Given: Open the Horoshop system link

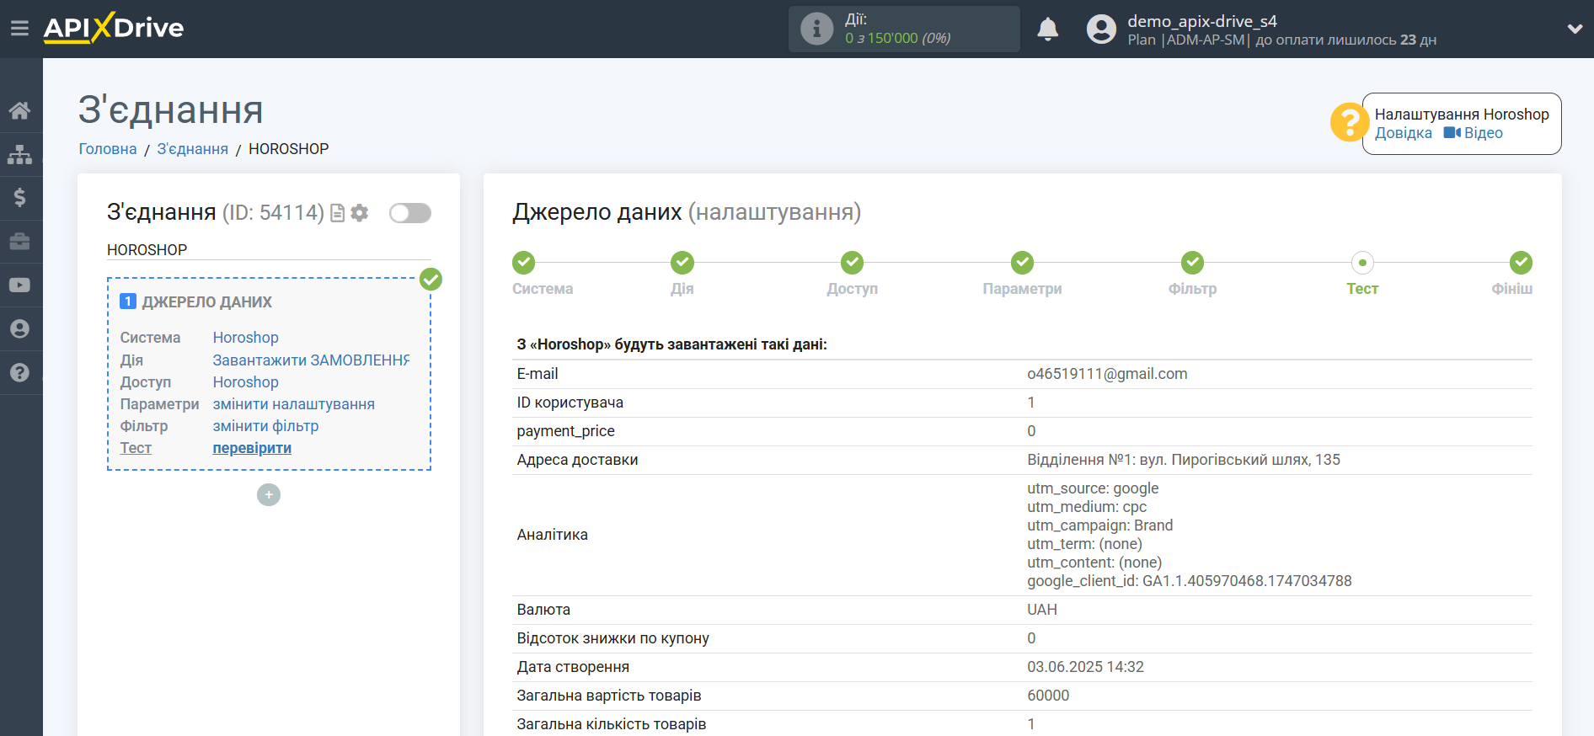Looking at the screenshot, I should (x=245, y=338).
